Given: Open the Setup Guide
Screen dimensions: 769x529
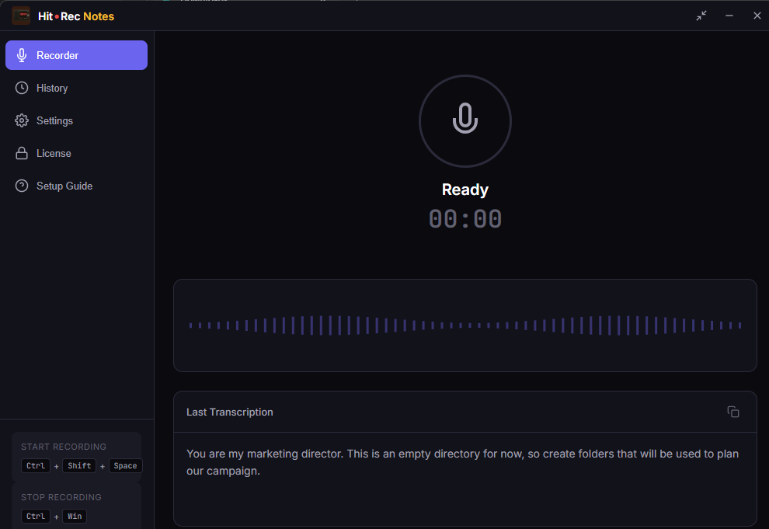Looking at the screenshot, I should coord(76,186).
